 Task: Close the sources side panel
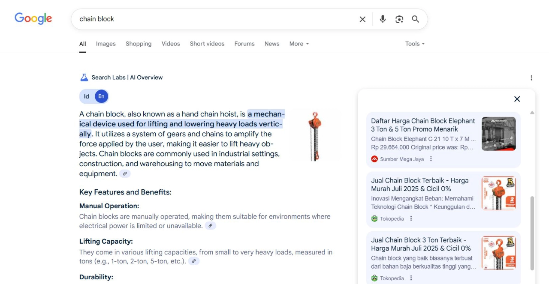[517, 99]
